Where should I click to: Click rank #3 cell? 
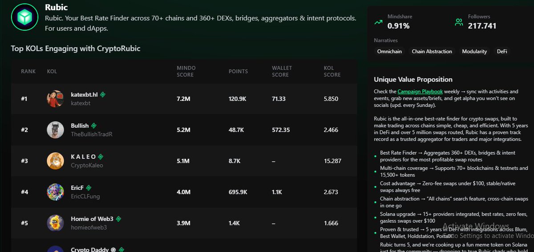pyautogui.click(x=24, y=161)
